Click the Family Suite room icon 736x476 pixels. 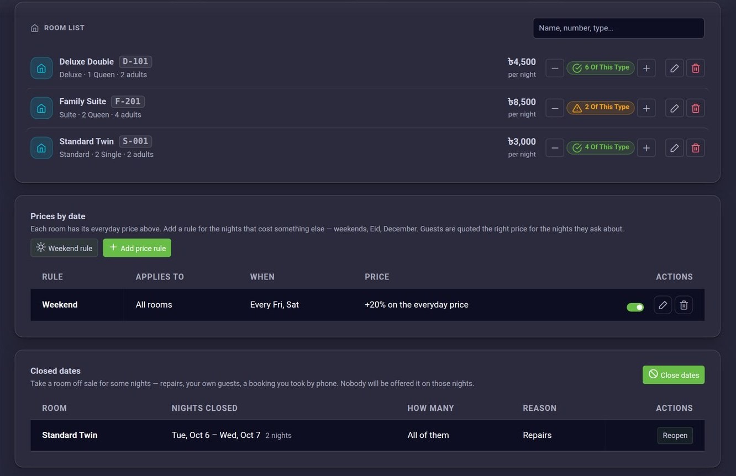pos(41,108)
